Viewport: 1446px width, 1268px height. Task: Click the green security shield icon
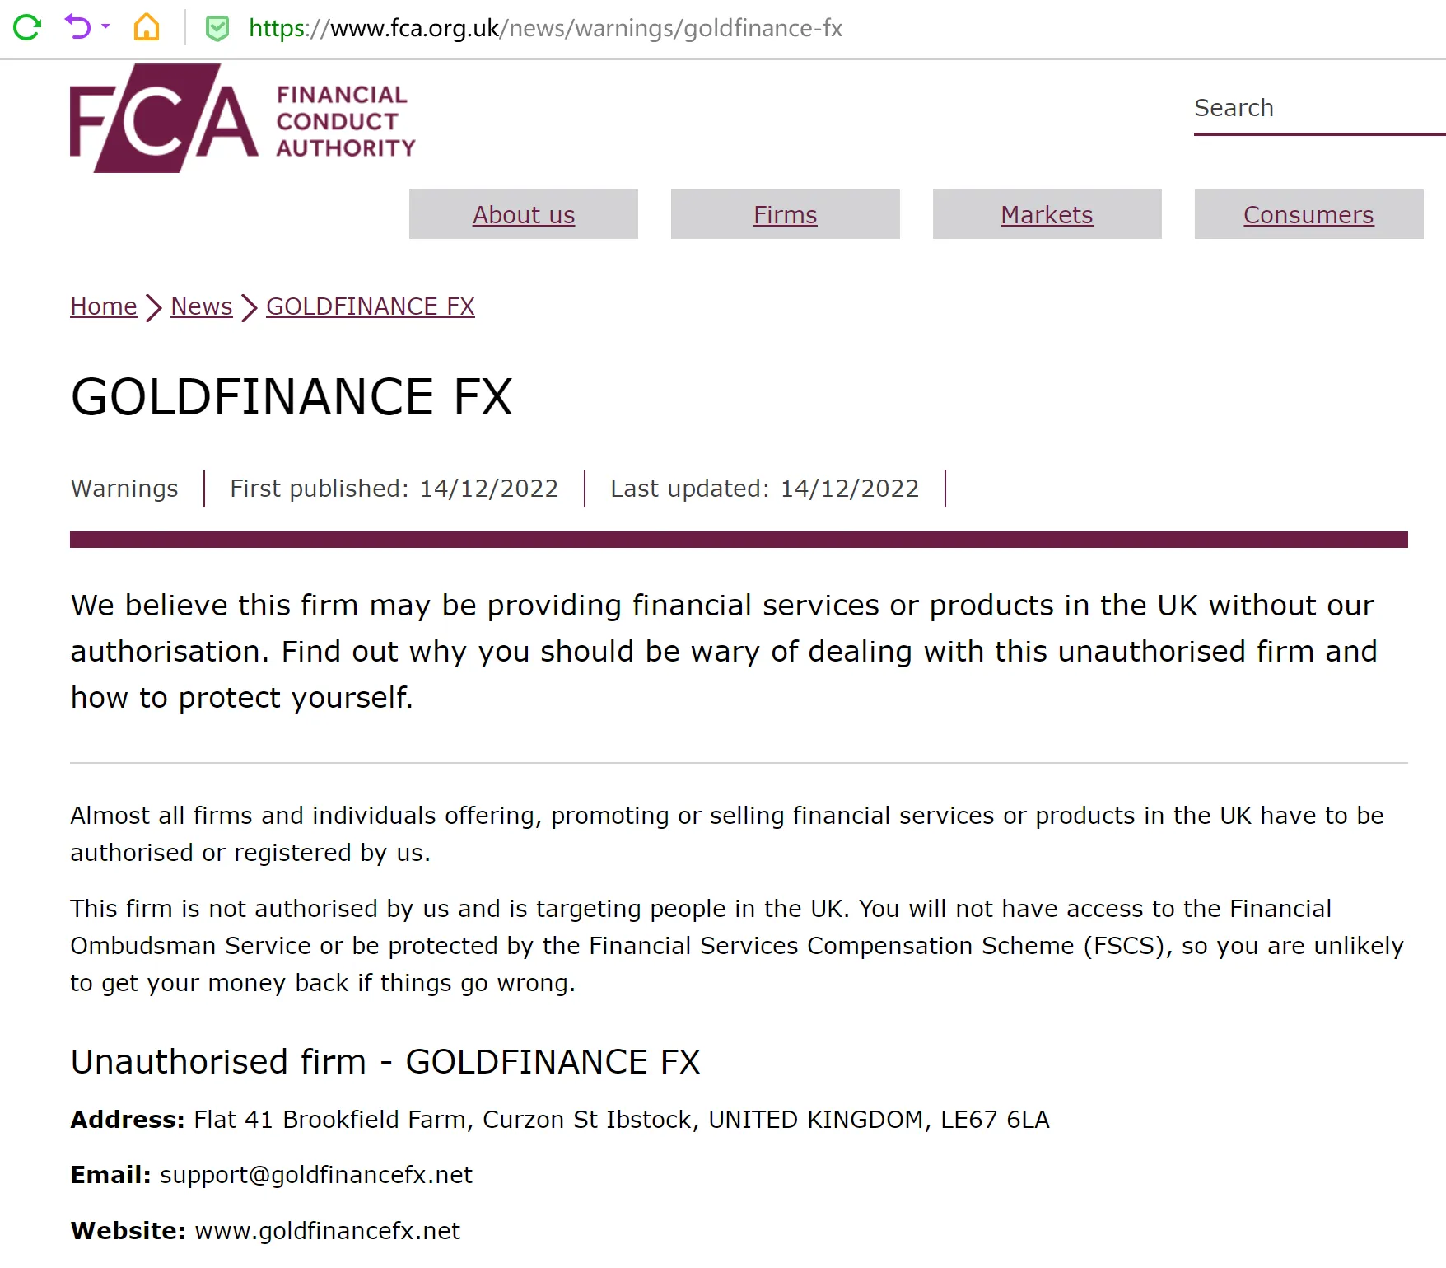click(x=217, y=29)
